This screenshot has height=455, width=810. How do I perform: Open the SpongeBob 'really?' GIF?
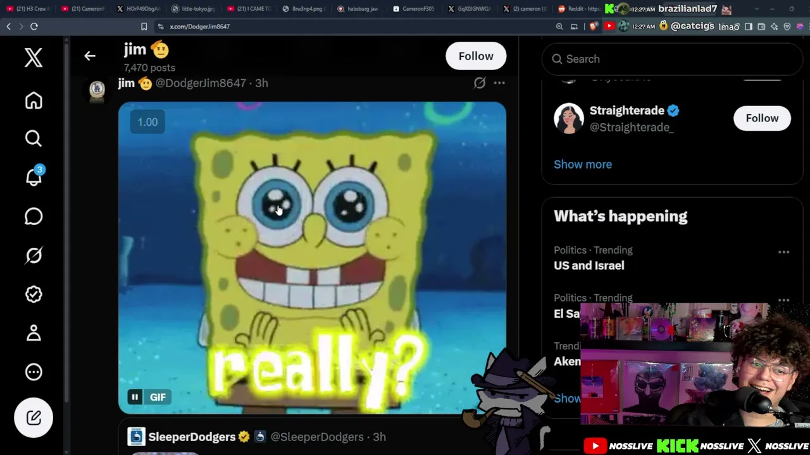312,258
